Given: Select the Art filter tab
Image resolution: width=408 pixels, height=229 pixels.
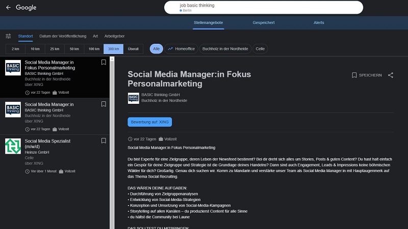Looking at the screenshot, I should tap(95, 36).
